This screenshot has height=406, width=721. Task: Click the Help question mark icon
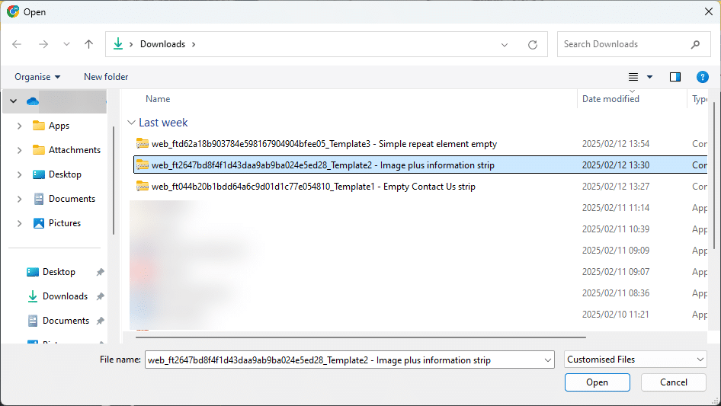coord(703,77)
